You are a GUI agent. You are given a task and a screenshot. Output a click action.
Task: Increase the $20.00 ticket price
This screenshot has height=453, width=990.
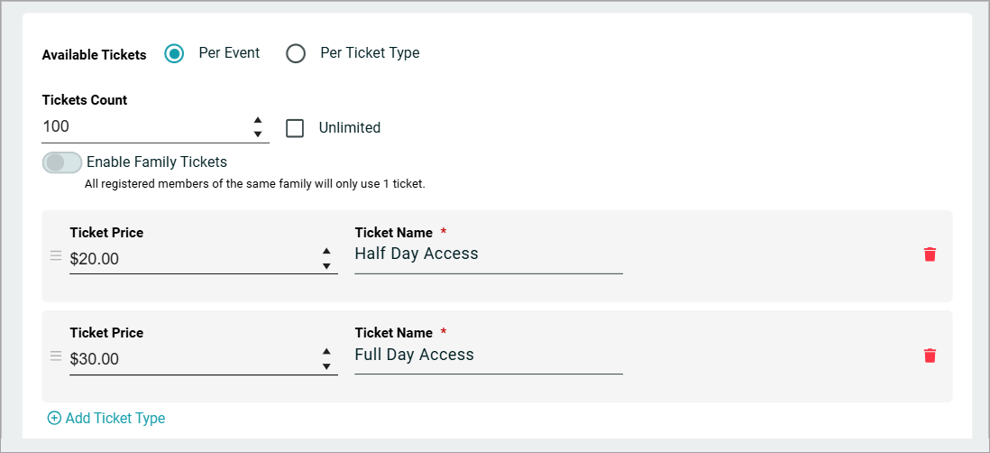coord(326,252)
